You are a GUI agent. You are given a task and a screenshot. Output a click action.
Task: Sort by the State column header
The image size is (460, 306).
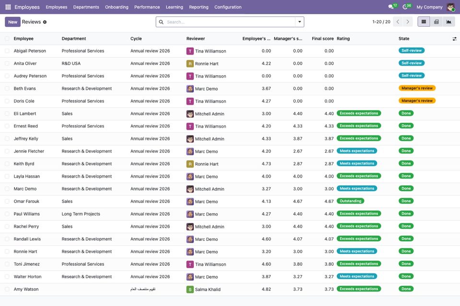404,39
